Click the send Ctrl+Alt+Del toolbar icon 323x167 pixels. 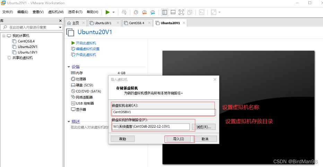point(124,12)
